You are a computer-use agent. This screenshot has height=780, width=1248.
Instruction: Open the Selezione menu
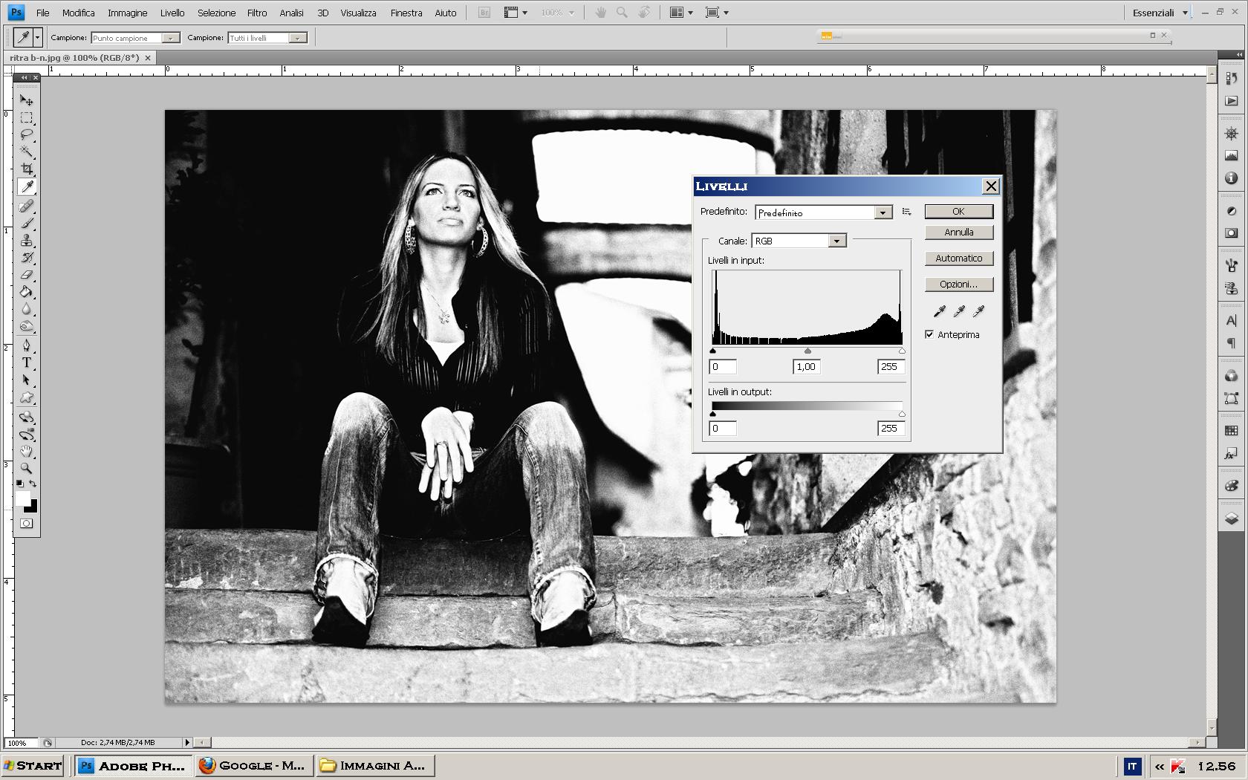point(216,13)
